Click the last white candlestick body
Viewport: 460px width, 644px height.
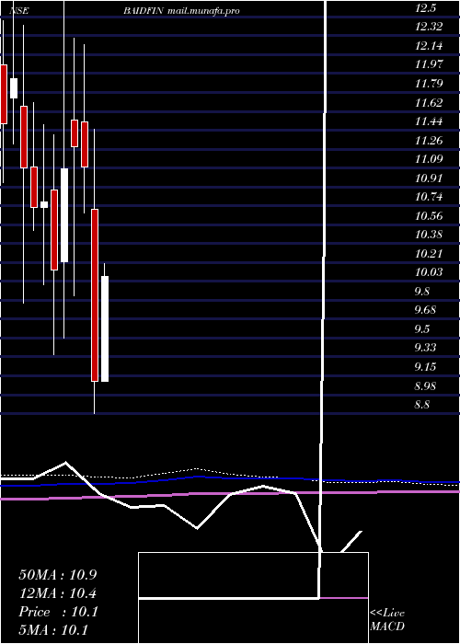pos(105,328)
